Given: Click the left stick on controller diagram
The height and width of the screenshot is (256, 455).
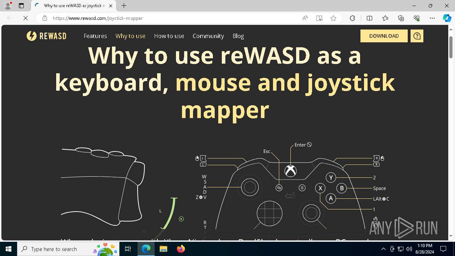Looking at the screenshot, I should click(x=250, y=187).
